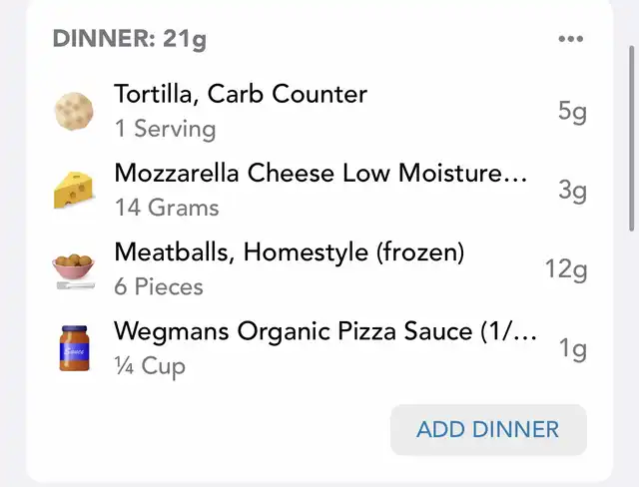639x487 pixels.
Task: Click the 1g value for pizza sauce
Action: click(x=572, y=349)
